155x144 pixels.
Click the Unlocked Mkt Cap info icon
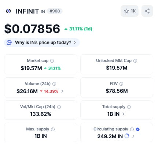point(135,61)
